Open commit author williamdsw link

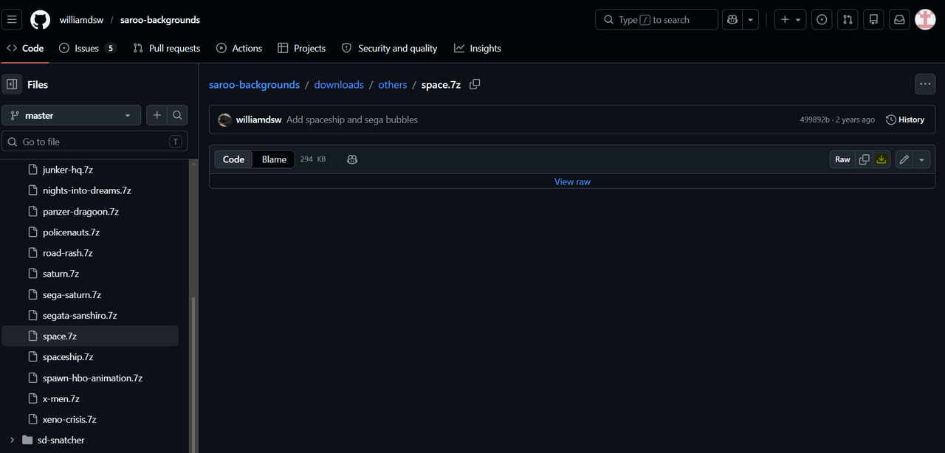(x=259, y=120)
